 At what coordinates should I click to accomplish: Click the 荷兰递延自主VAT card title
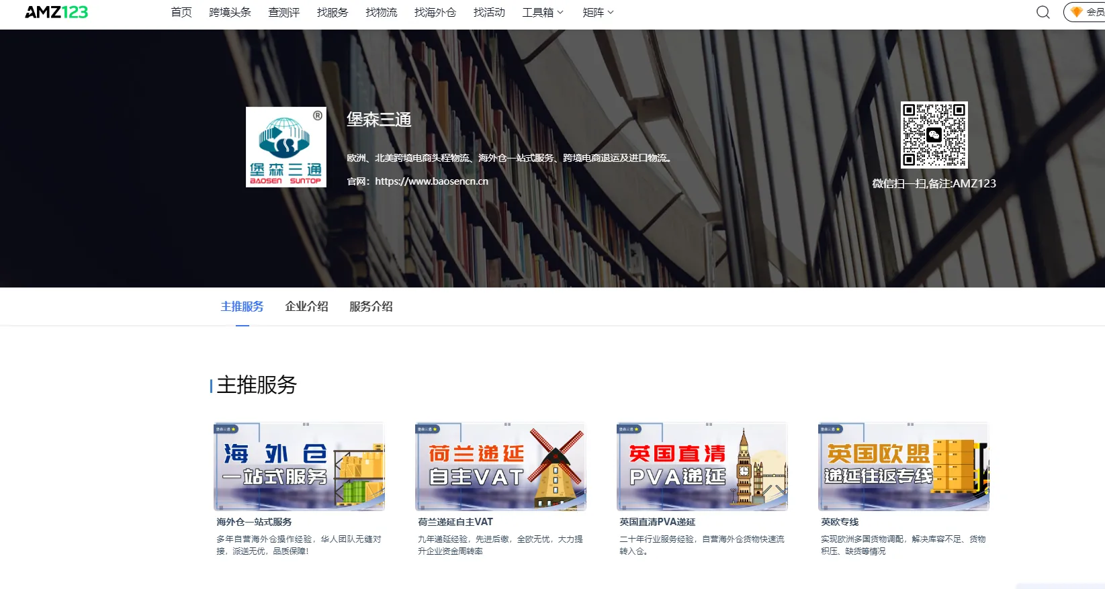pos(455,522)
